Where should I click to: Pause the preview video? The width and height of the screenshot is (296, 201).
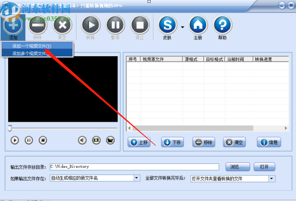click(29, 140)
